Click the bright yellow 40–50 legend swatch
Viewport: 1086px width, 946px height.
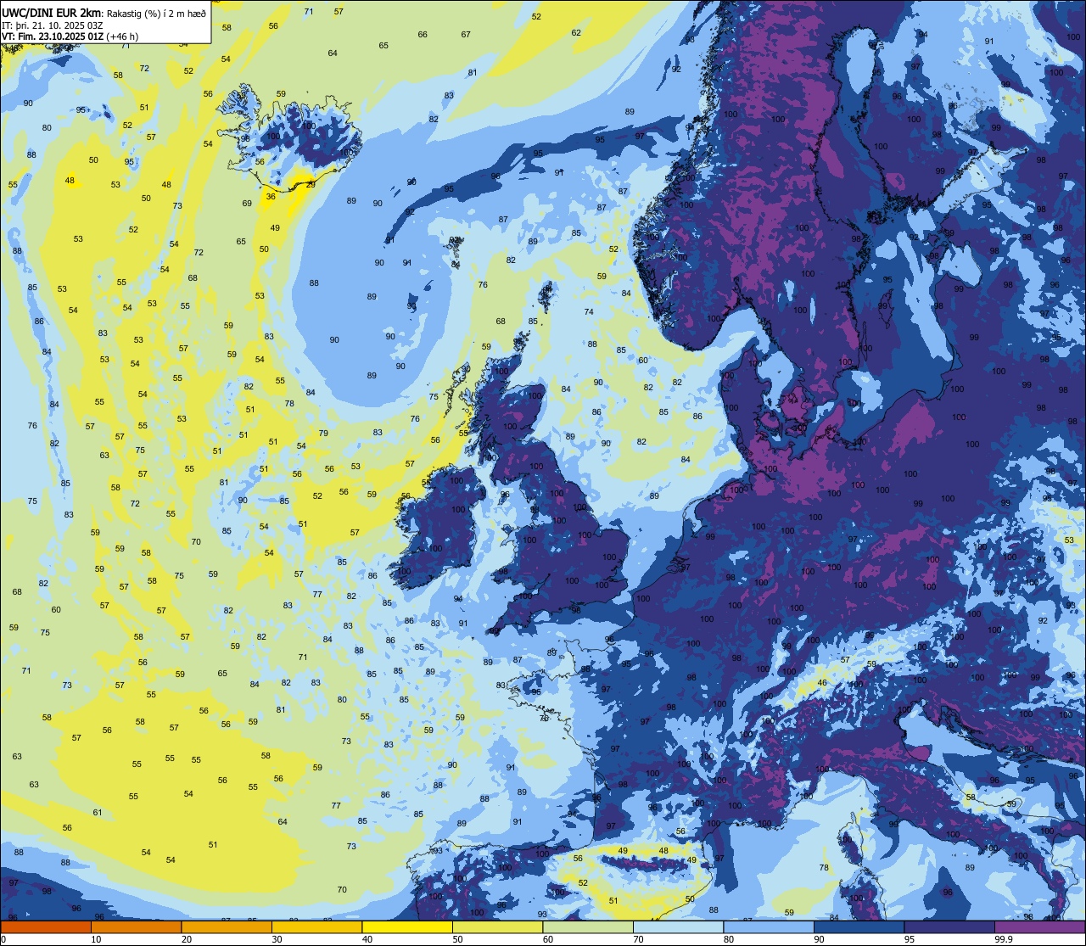click(407, 926)
